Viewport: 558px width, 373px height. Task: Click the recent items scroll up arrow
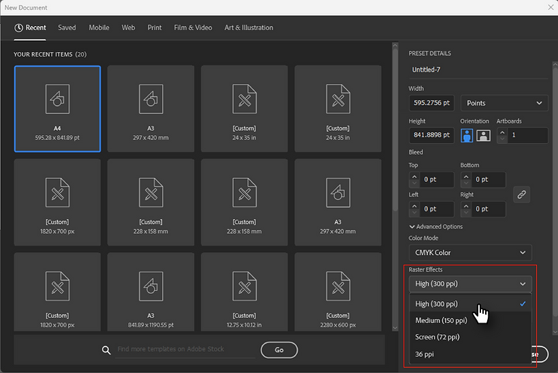tap(395, 45)
